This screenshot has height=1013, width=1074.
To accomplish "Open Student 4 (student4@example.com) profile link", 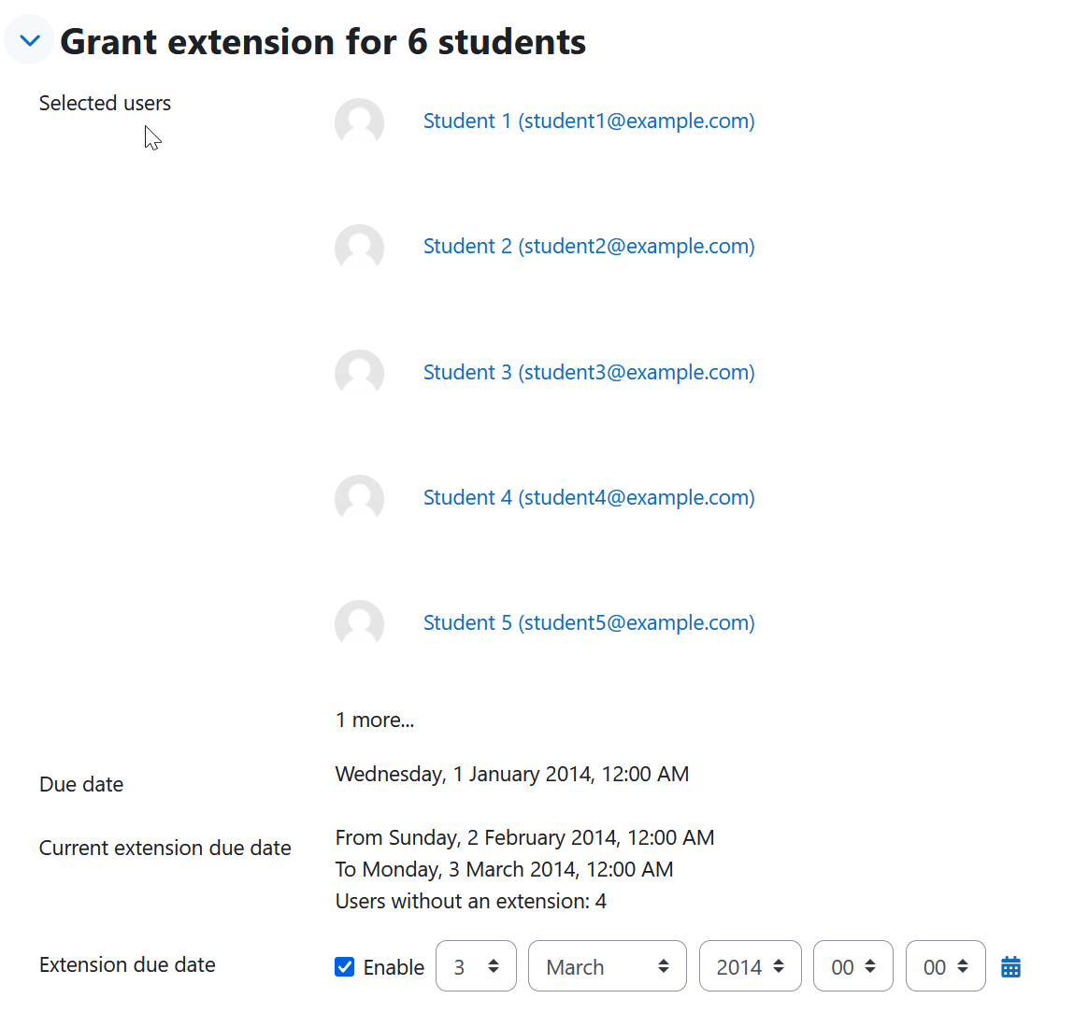I will point(589,497).
